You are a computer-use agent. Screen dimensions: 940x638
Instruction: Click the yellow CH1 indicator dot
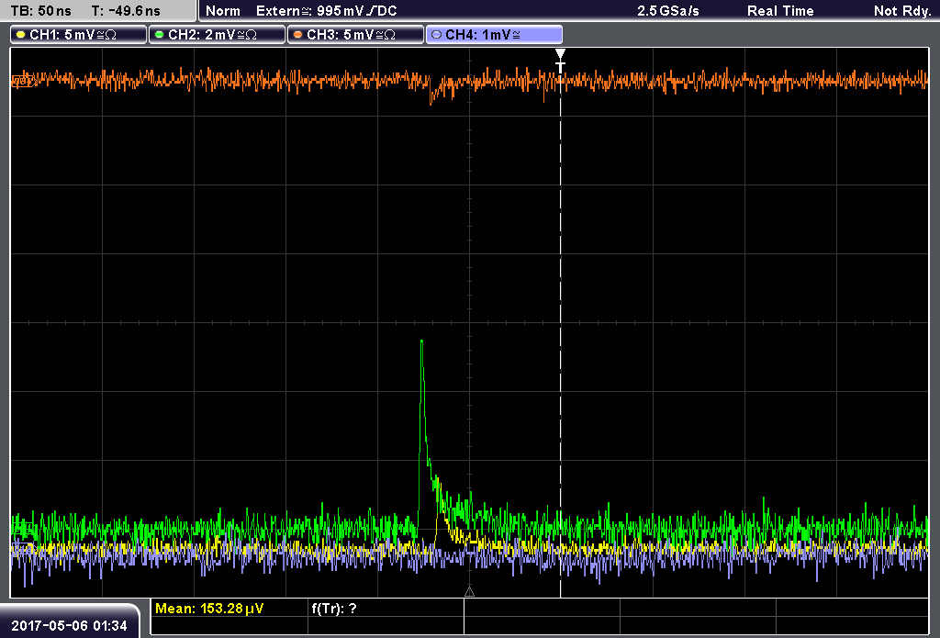pos(21,35)
